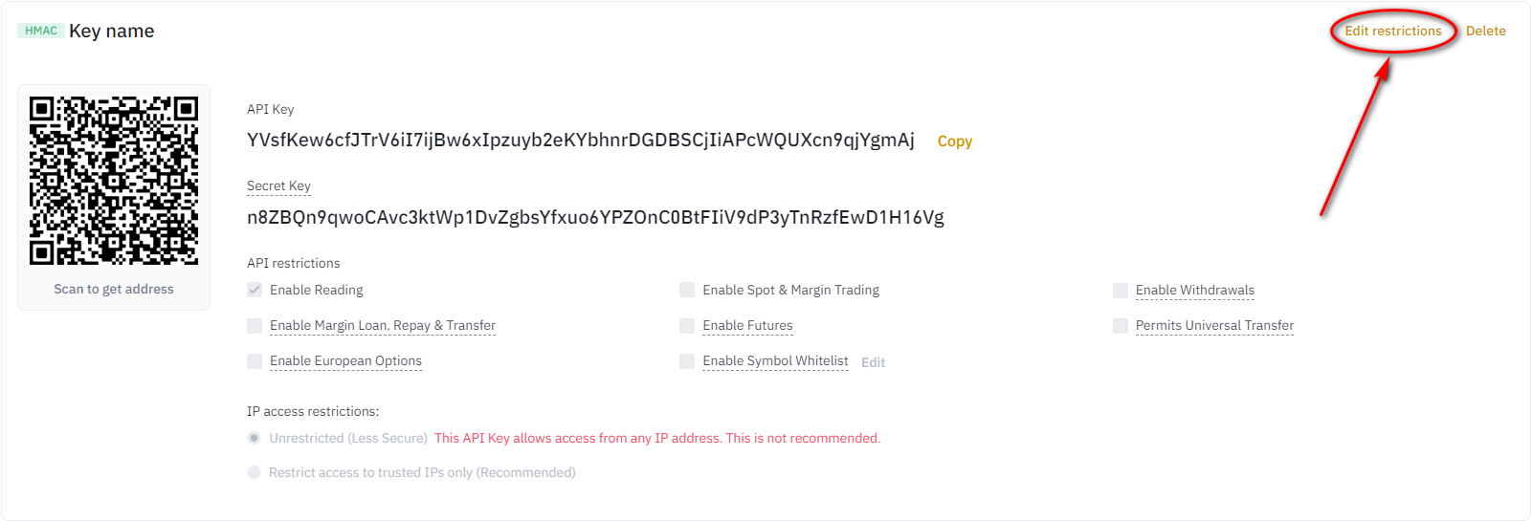The image size is (1532, 521).
Task: Edit the symbol whitelist
Action: (x=873, y=362)
